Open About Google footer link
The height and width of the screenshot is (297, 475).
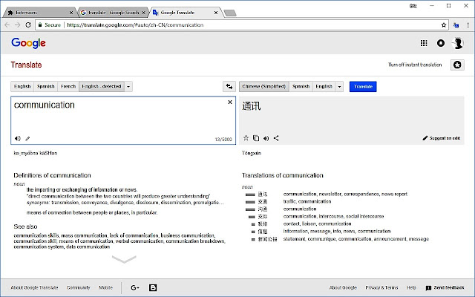pos(343,287)
